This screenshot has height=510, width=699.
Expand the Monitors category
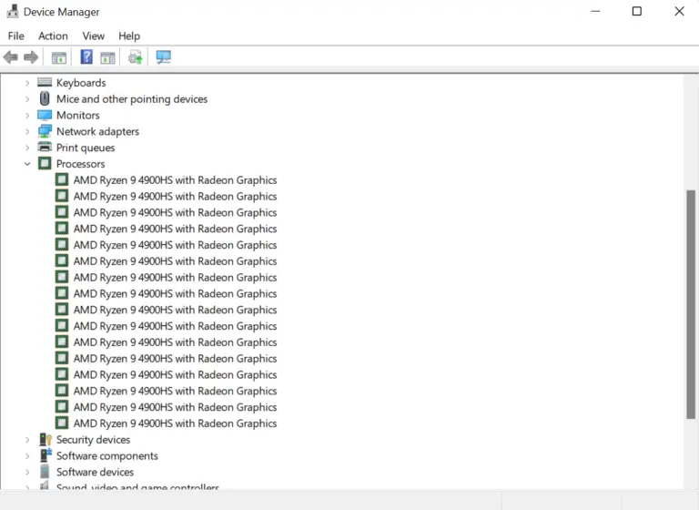point(27,116)
